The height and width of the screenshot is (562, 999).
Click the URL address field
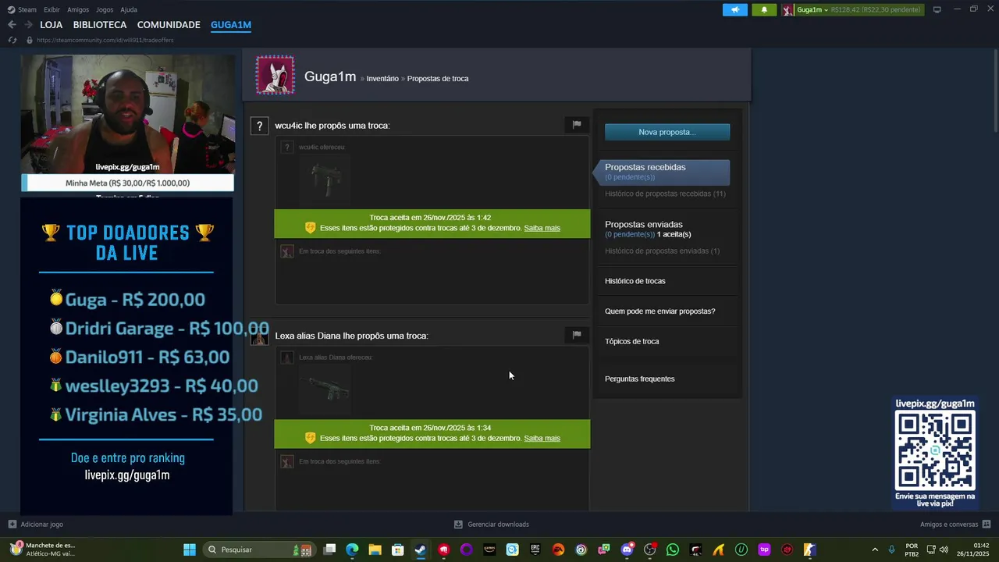[x=105, y=40]
